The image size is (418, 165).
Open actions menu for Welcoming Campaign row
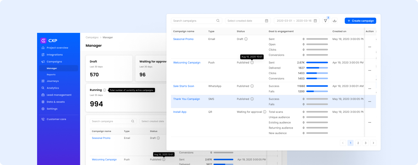click(370, 70)
